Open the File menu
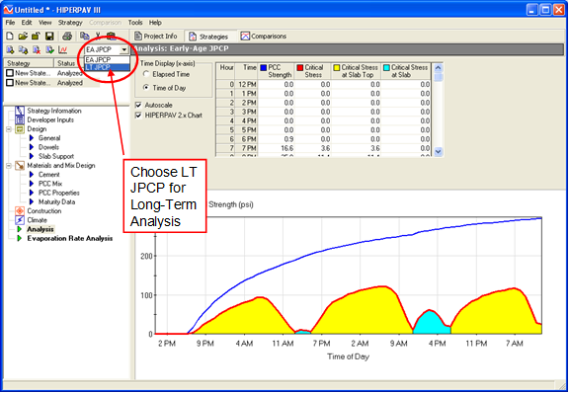This screenshot has height=393, width=569. pyautogui.click(x=10, y=23)
